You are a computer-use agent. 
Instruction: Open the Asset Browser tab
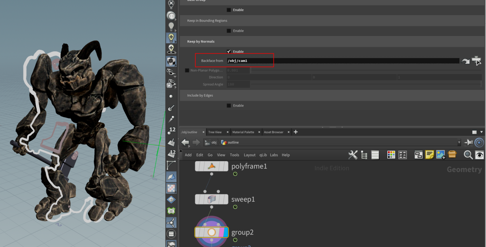[x=274, y=132]
